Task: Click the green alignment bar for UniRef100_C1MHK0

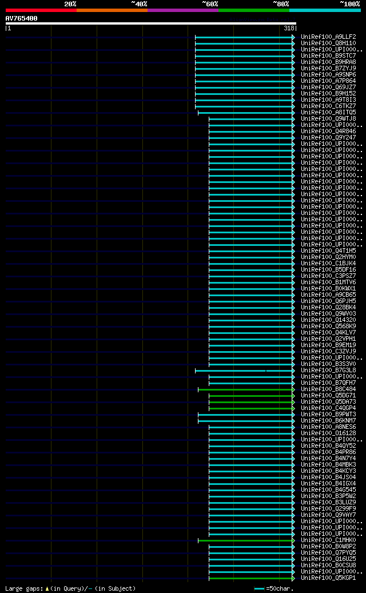Action: (x=246, y=540)
